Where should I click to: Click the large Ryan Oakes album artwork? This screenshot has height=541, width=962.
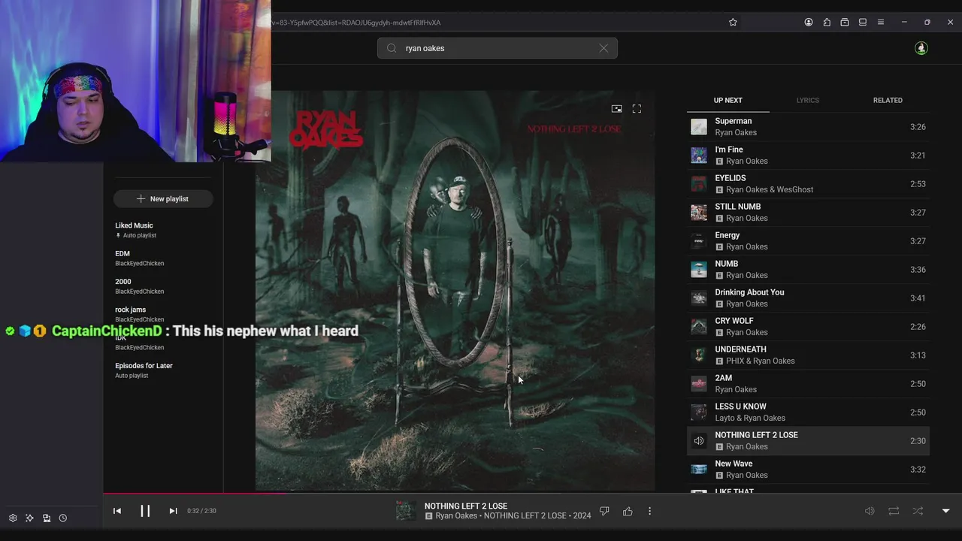[455, 291]
